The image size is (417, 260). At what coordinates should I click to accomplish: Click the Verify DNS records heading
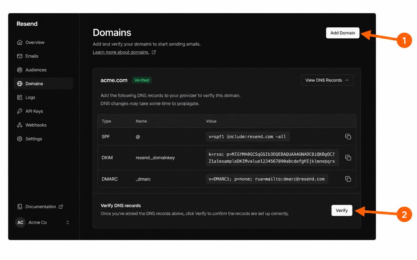pyautogui.click(x=121, y=206)
